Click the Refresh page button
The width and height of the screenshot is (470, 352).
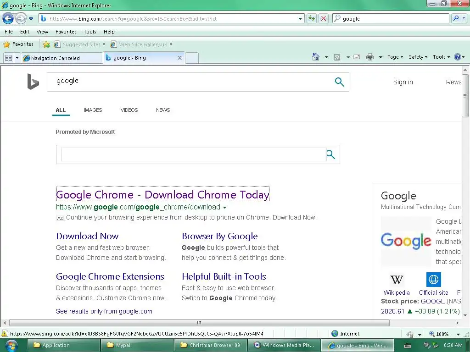pyautogui.click(x=312, y=18)
